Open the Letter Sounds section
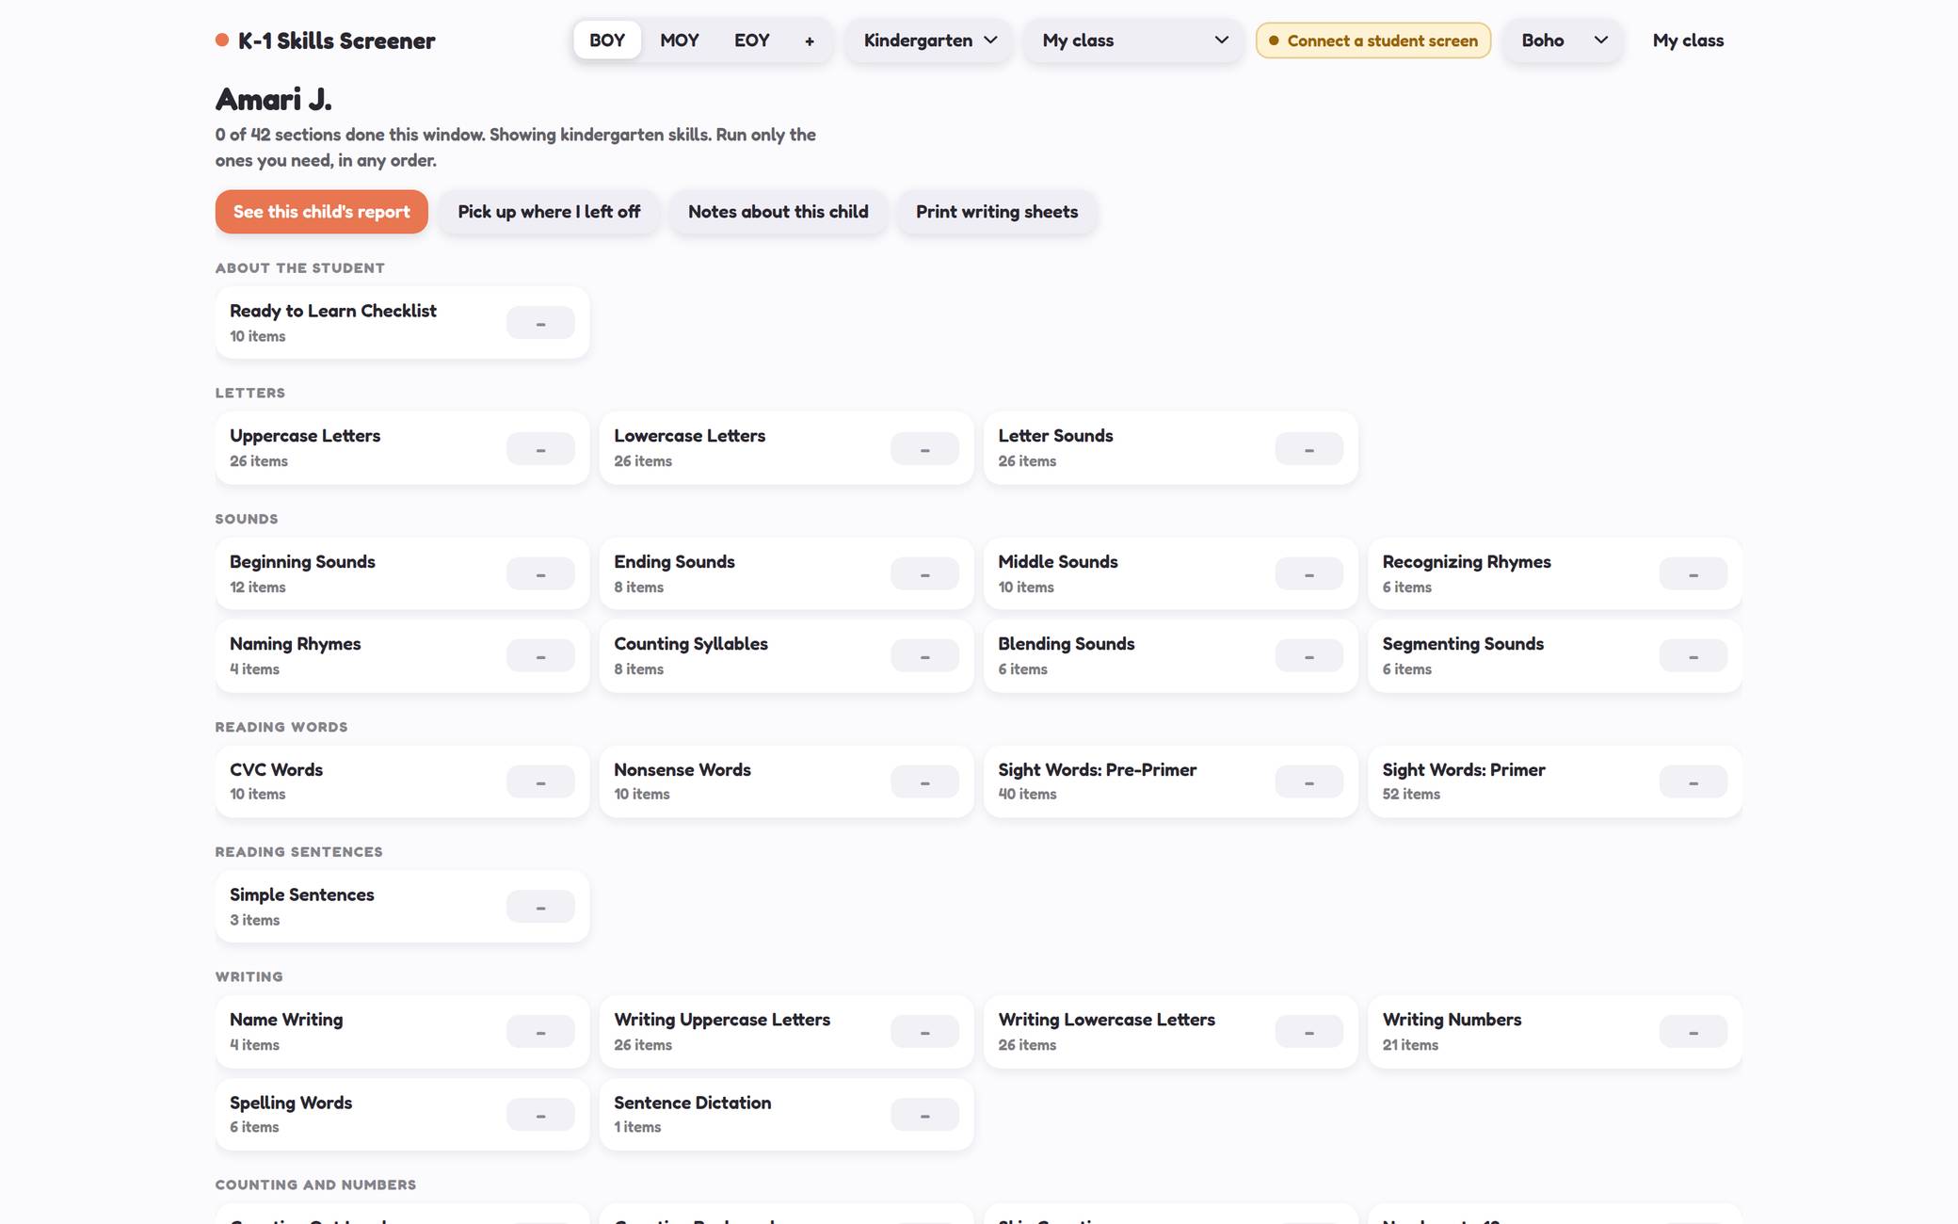This screenshot has width=1958, height=1224. tap(1170, 448)
